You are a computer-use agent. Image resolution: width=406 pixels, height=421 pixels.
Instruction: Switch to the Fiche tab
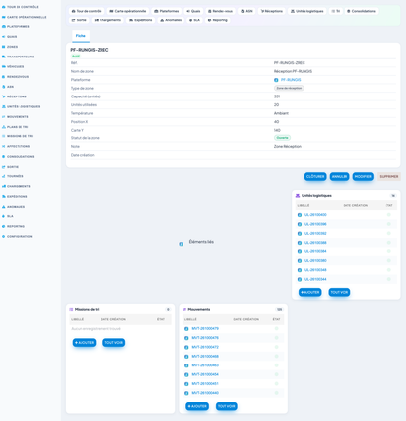tap(81, 36)
